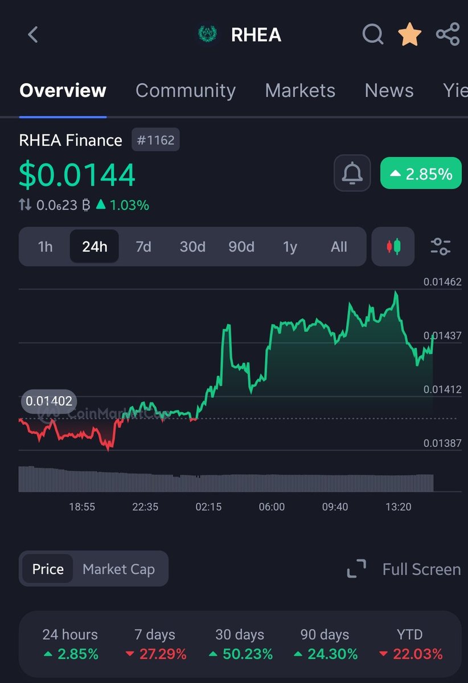Viewport: 468px width, 683px height.
Task: Open chart settings sliders icon
Action: click(x=441, y=246)
